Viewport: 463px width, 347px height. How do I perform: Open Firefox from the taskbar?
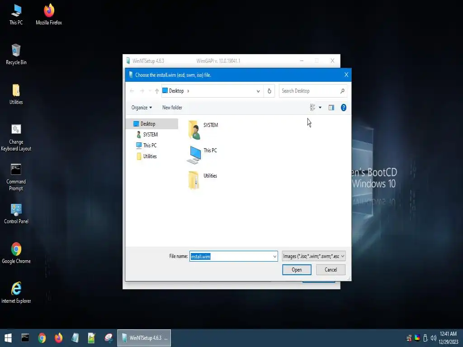pyautogui.click(x=58, y=338)
